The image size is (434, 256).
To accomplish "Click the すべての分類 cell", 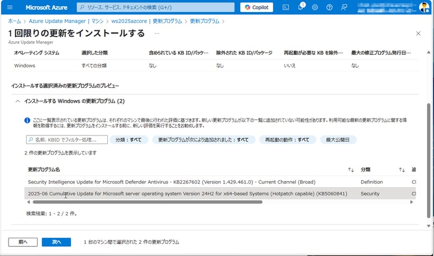I will [94, 66].
